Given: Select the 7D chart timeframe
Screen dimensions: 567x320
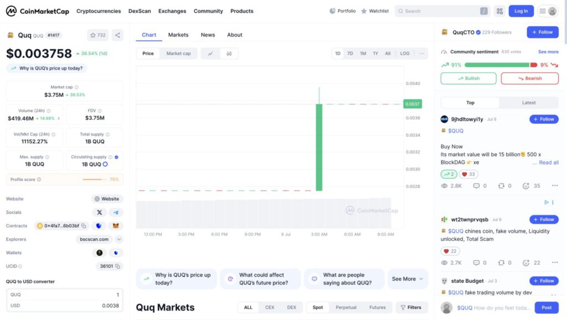Looking at the screenshot, I should click(350, 54).
